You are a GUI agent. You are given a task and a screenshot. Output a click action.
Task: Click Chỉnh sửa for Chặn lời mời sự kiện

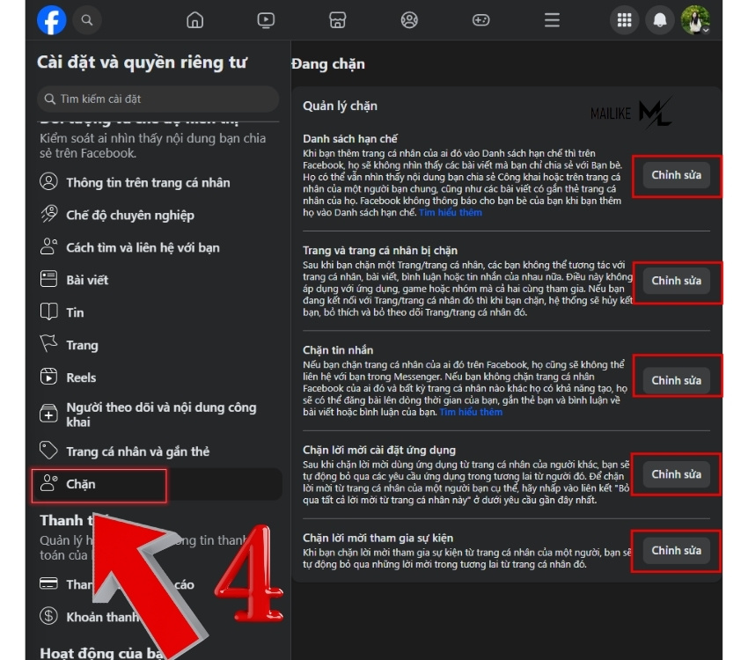[x=677, y=550]
